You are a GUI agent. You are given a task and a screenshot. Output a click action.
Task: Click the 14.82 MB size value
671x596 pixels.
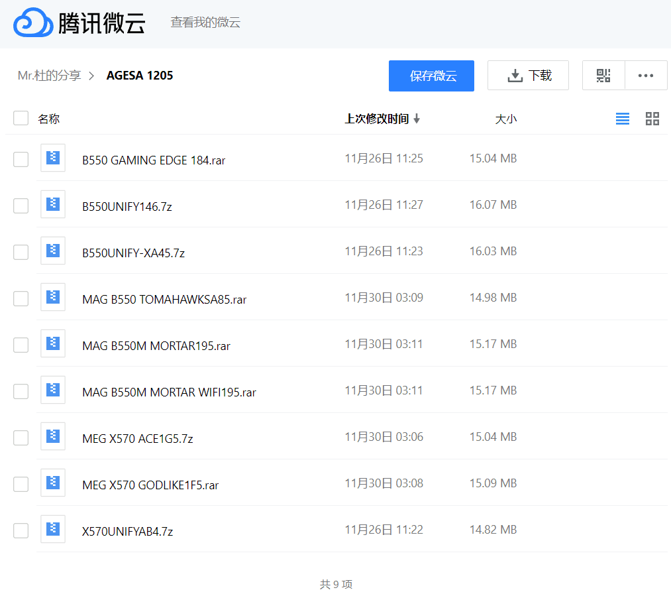tap(493, 530)
